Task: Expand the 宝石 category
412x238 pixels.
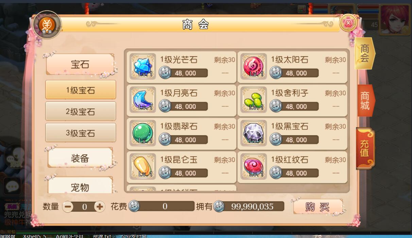Action: tap(80, 64)
